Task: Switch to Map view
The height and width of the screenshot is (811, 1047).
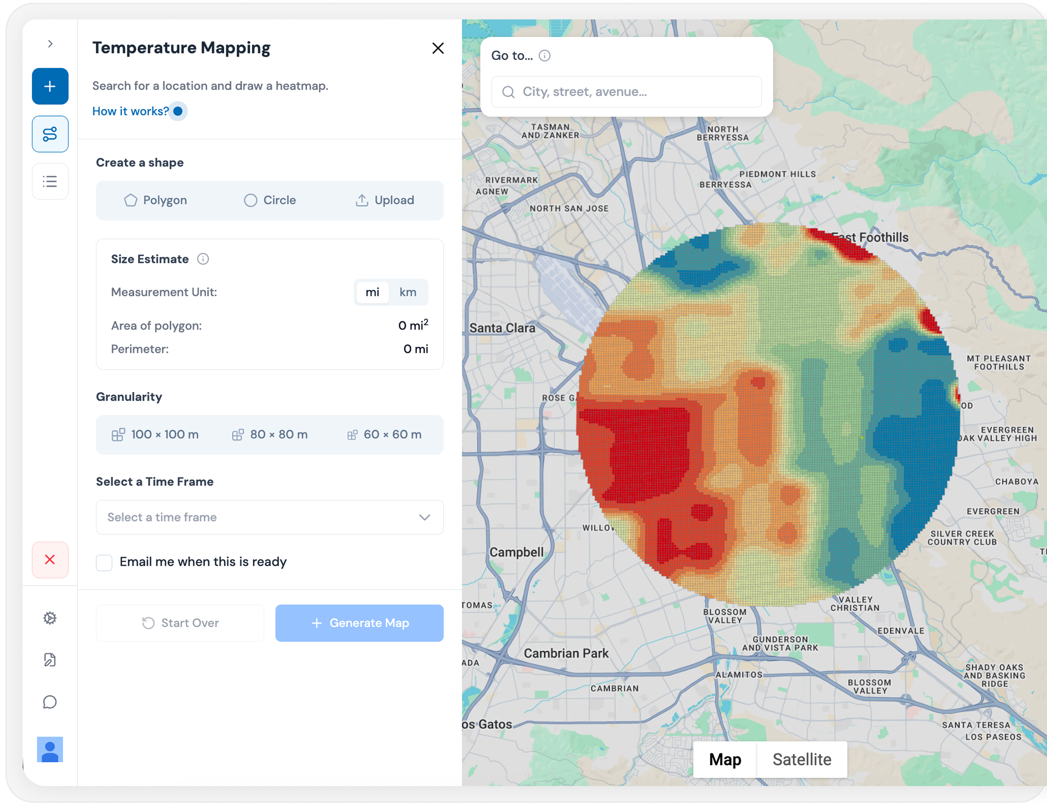Action: point(725,760)
